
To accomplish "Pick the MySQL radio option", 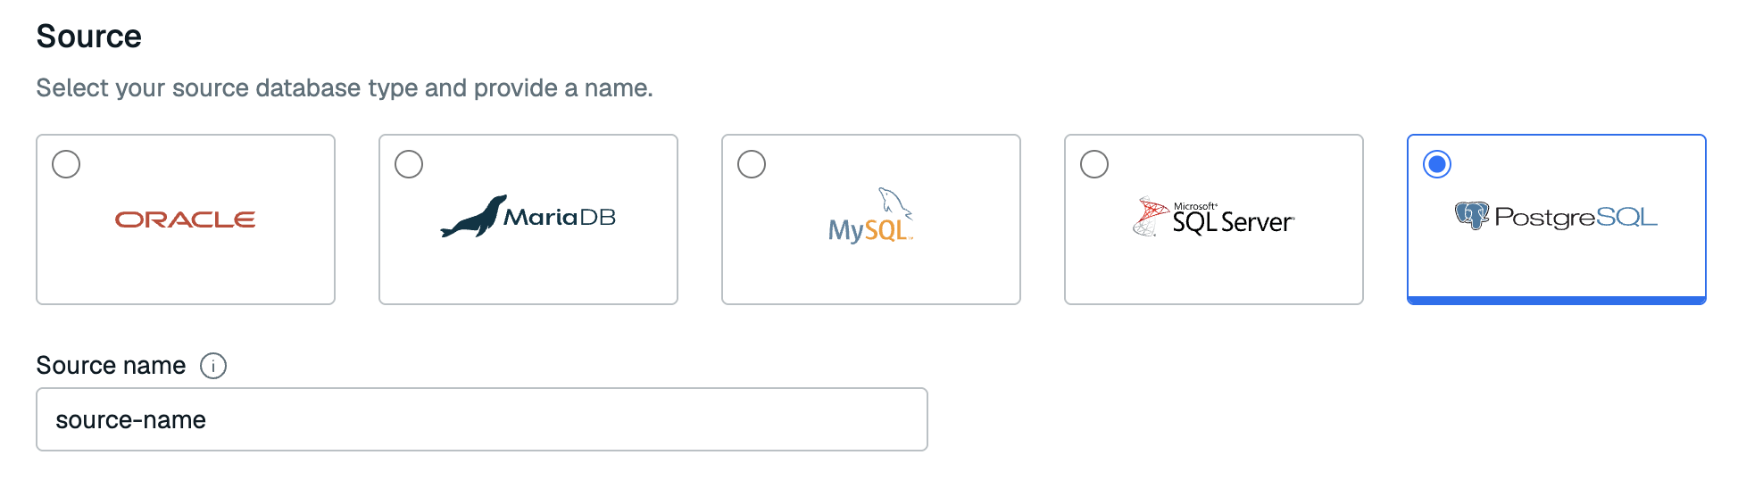I will (752, 164).
